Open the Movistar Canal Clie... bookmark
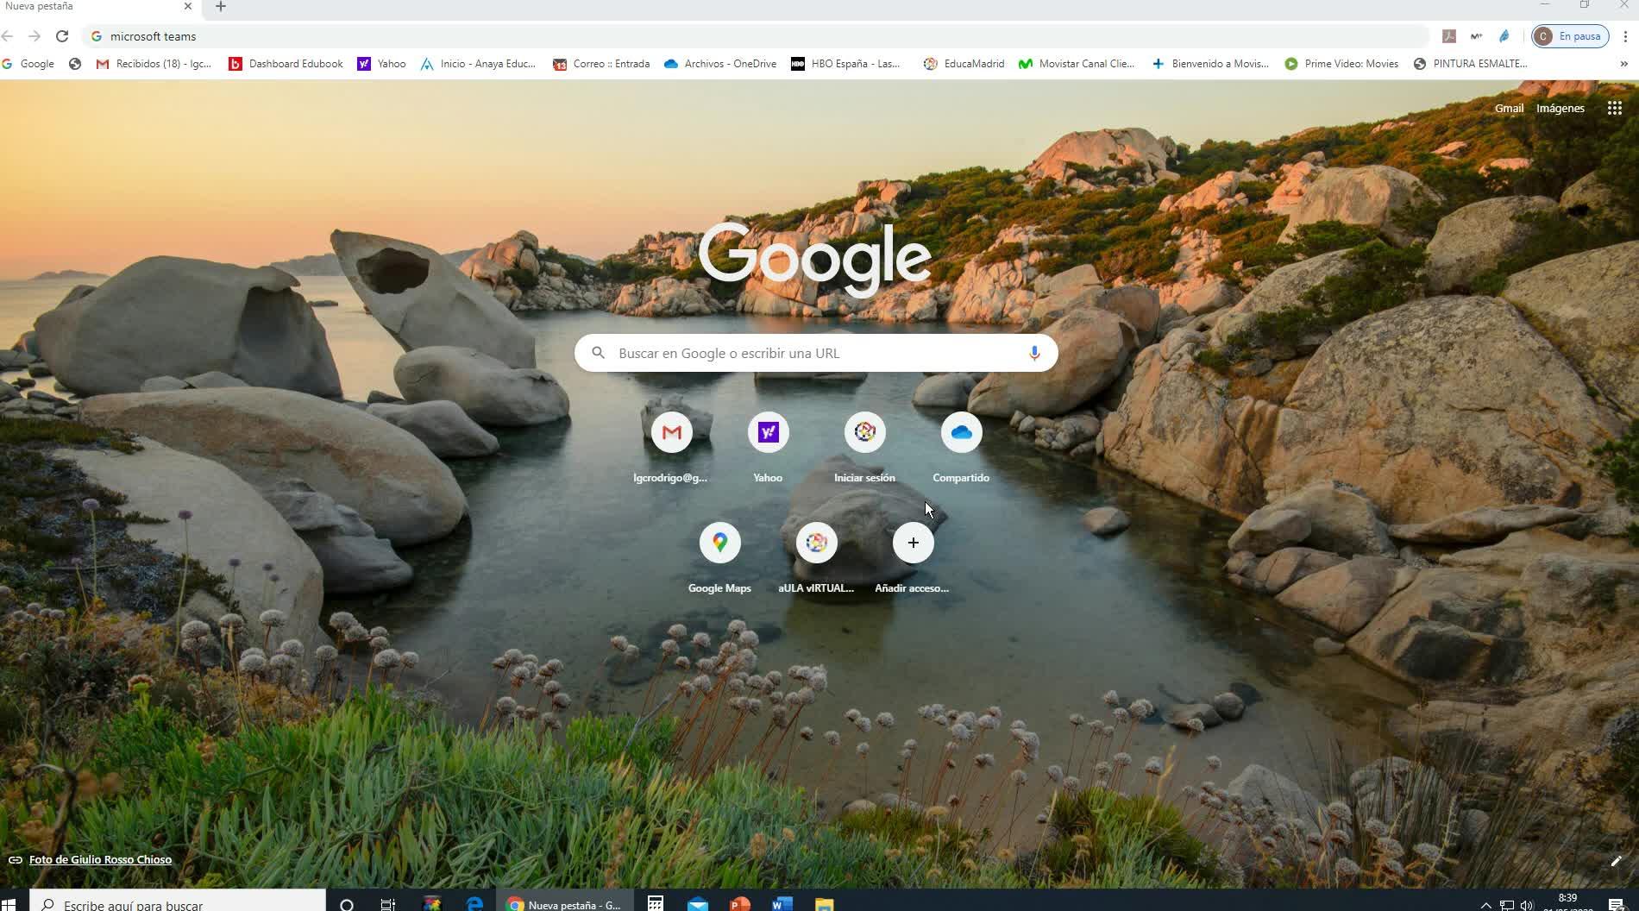Image resolution: width=1639 pixels, height=911 pixels. pos(1077,64)
